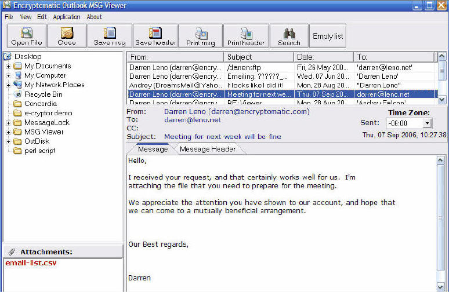Select the My Network Places icon
Viewport: 449px width, 292px height.
[x=18, y=85]
